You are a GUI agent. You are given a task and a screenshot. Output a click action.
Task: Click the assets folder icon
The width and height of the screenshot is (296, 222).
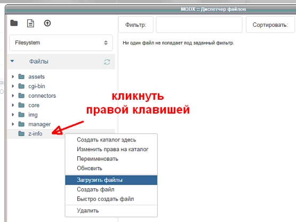click(x=21, y=76)
